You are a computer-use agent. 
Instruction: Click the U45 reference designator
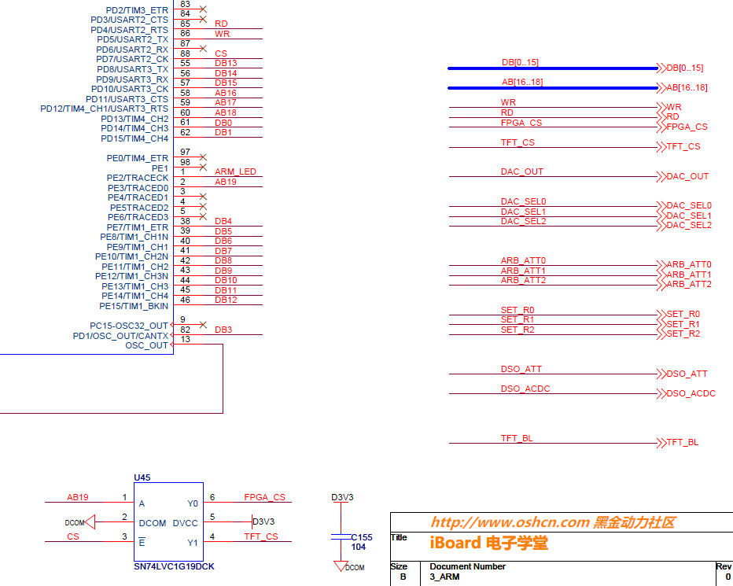[142, 477]
